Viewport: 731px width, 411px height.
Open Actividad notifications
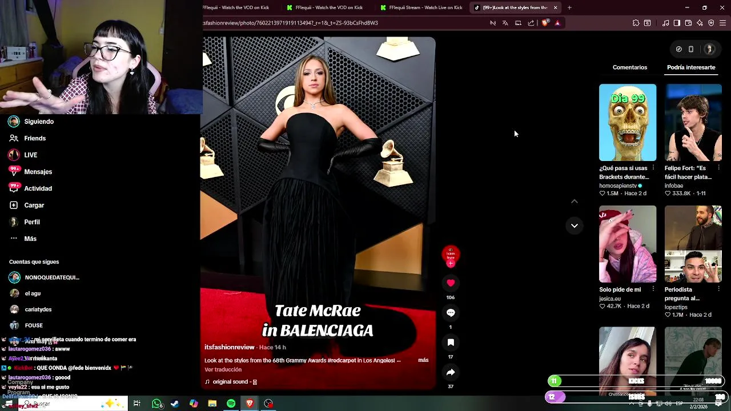(30, 188)
